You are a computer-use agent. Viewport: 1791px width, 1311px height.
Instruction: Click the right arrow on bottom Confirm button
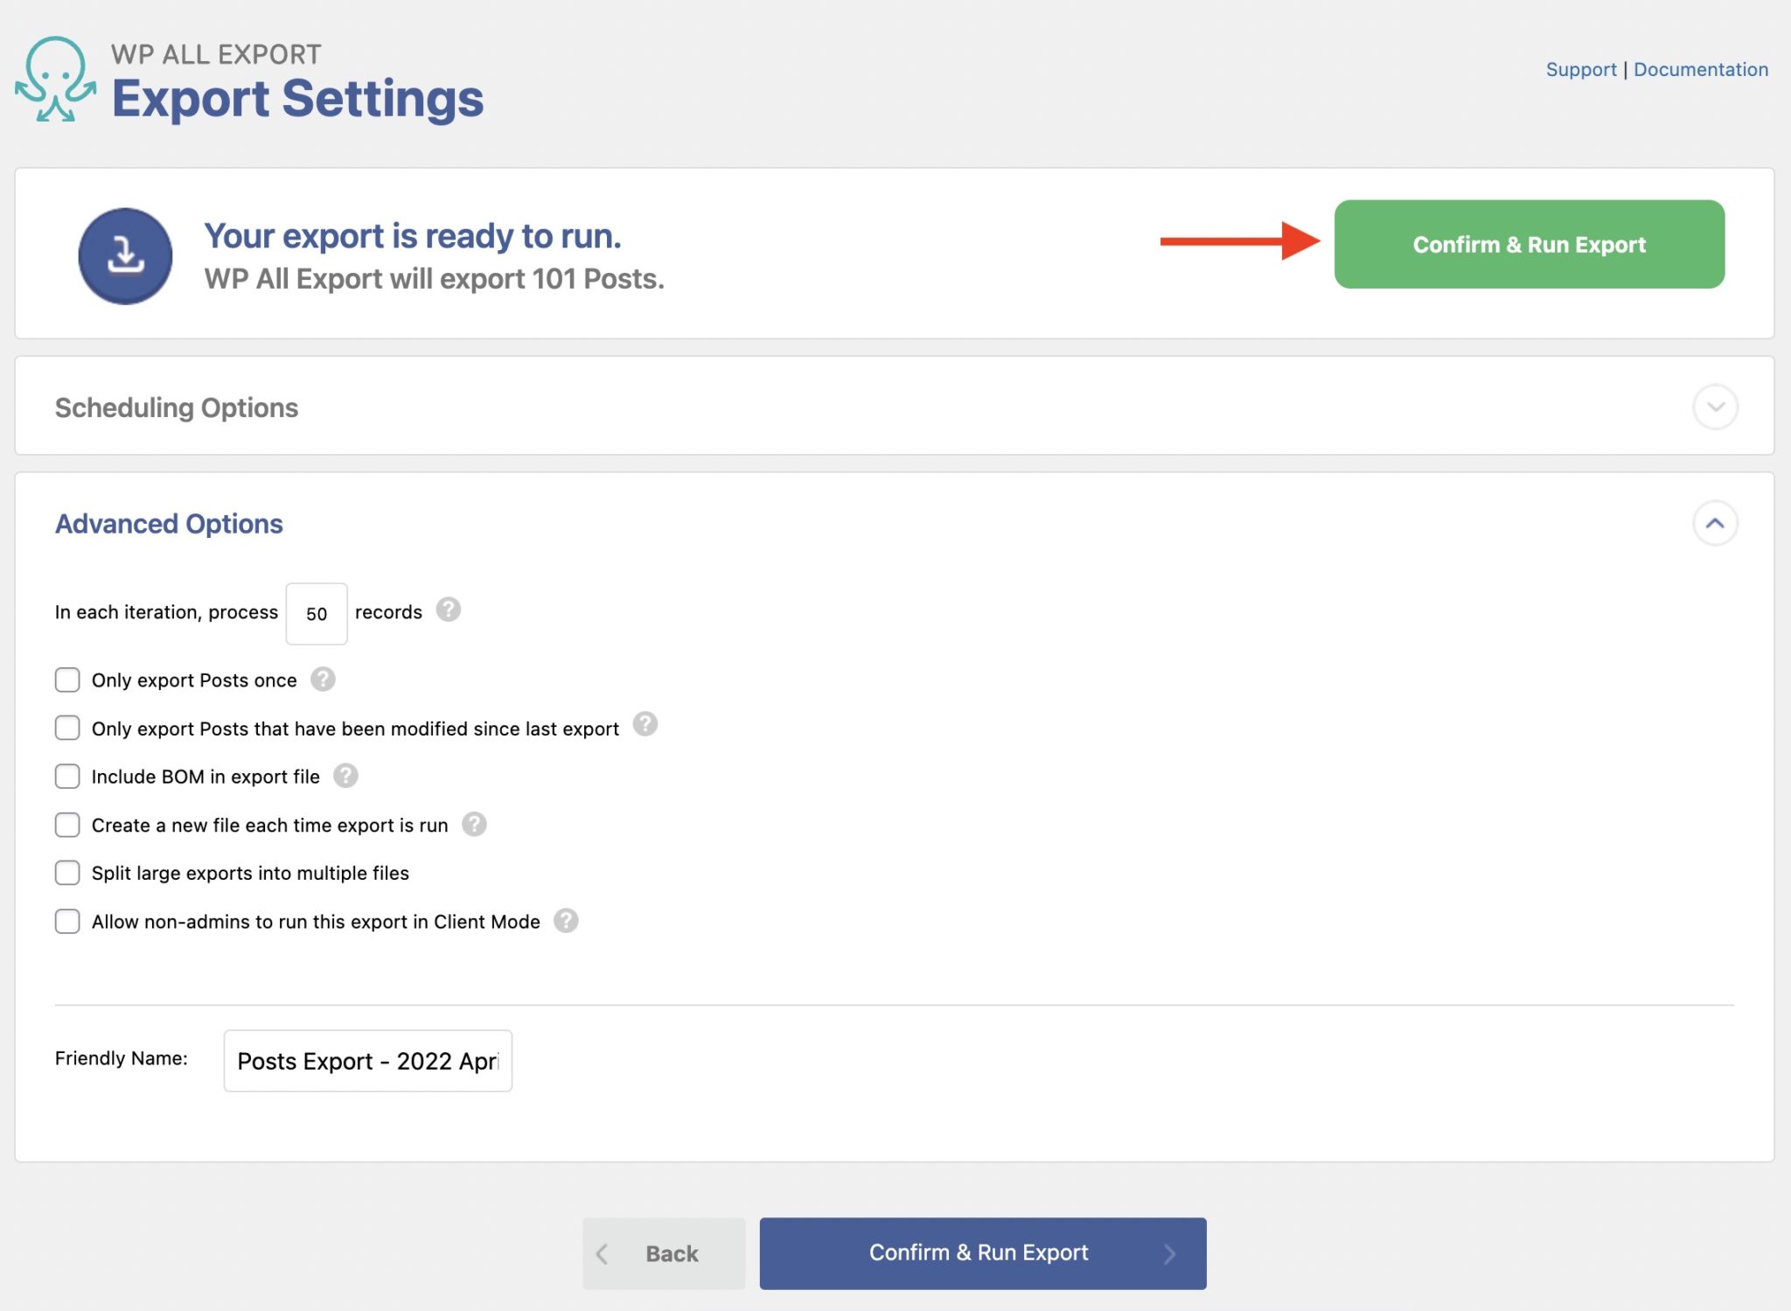tap(1171, 1253)
